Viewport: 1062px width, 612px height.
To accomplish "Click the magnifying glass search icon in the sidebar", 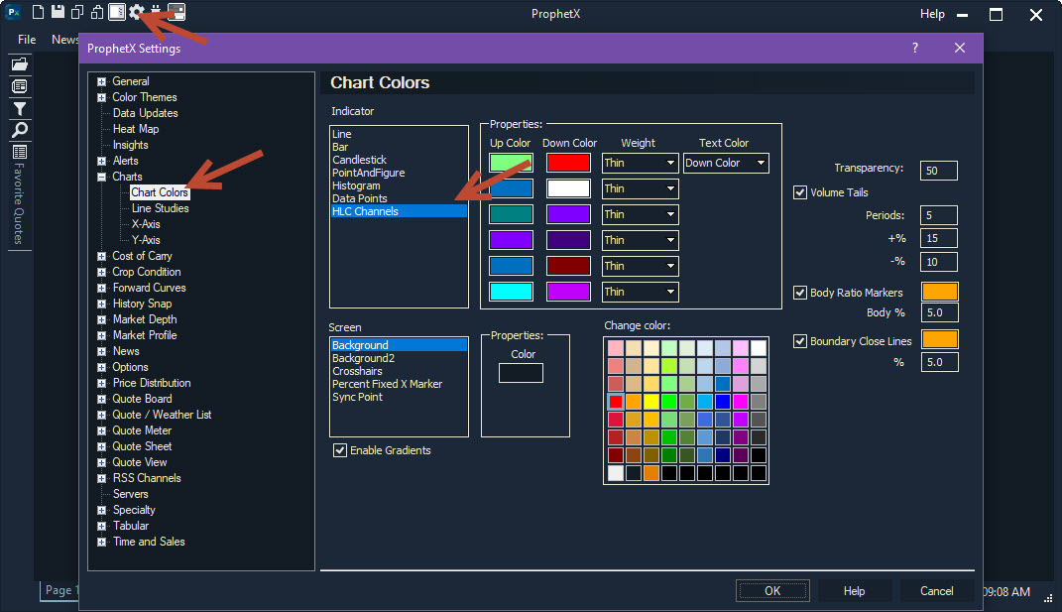I will coord(20,130).
